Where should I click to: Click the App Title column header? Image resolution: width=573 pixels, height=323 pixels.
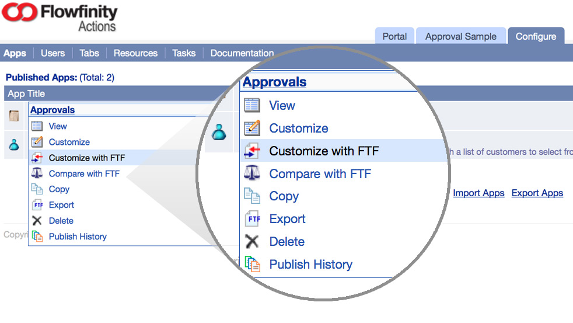(x=26, y=93)
